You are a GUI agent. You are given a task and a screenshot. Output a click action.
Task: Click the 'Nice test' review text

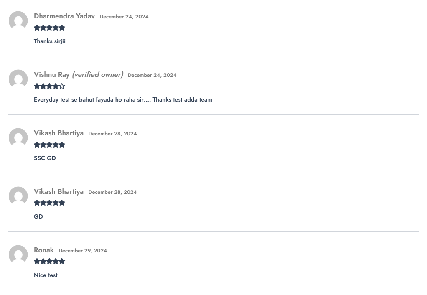click(x=46, y=275)
